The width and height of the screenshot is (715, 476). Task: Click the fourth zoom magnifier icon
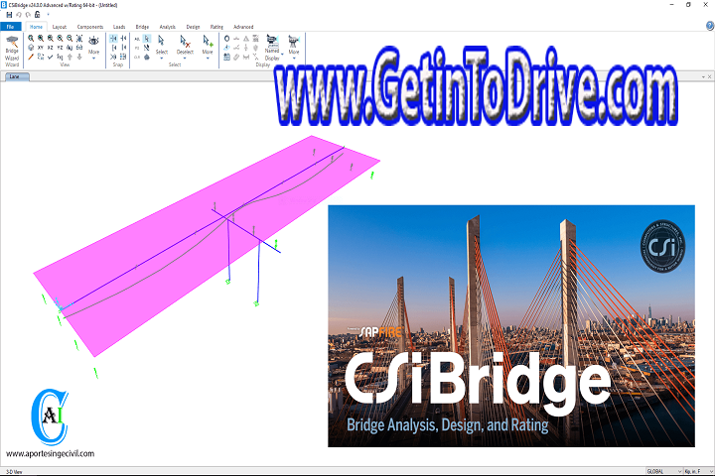(x=60, y=39)
